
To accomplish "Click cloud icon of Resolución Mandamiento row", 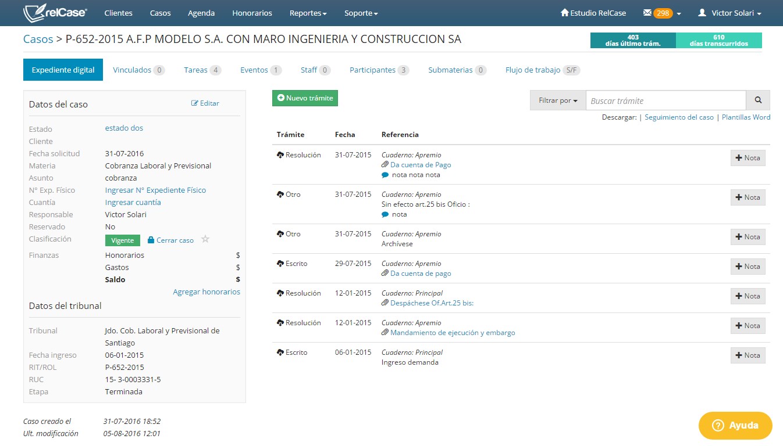I will coord(280,323).
